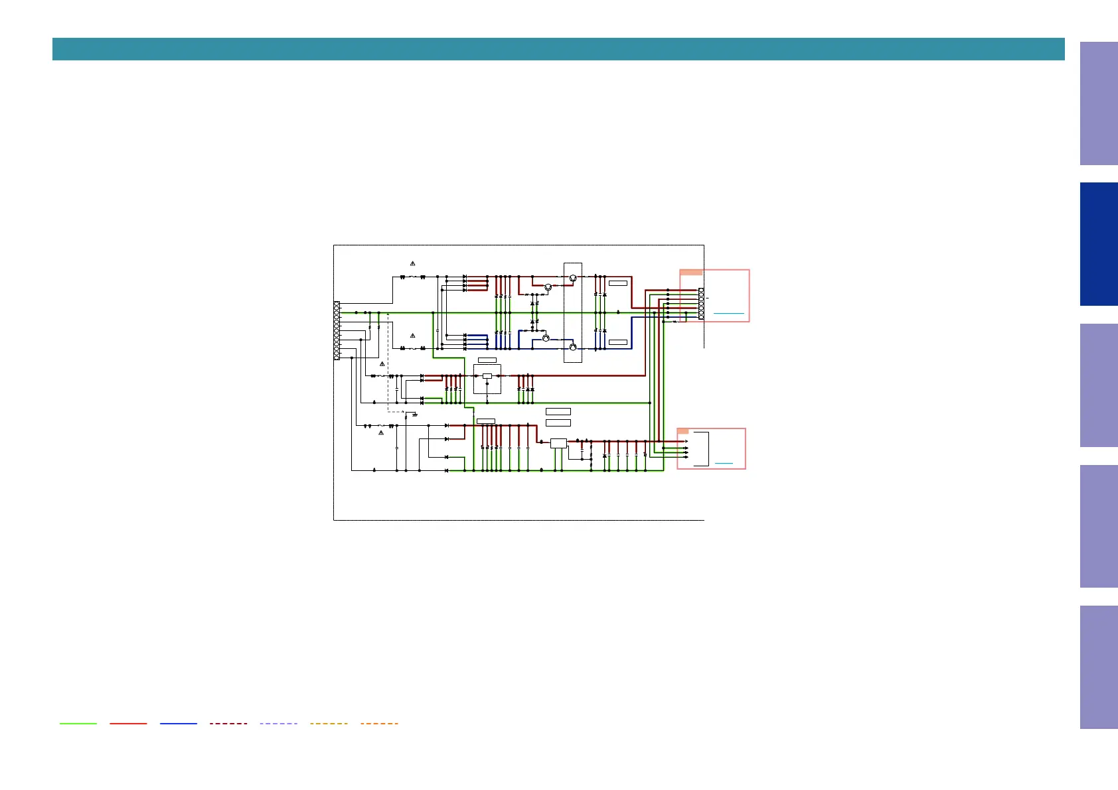Open the topmost purple side tab
The height and width of the screenshot is (790, 1118).
1099,103
